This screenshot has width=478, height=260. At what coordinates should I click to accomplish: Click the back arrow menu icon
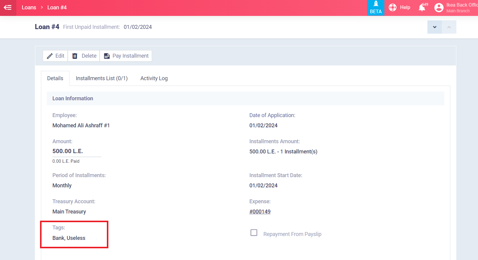(8, 8)
